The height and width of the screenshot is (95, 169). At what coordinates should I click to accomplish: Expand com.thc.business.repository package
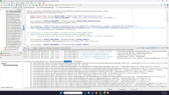(x=4, y=47)
